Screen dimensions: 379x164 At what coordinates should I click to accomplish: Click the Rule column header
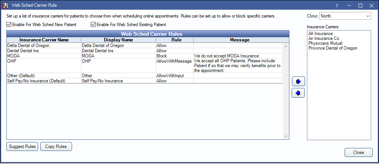click(x=174, y=40)
